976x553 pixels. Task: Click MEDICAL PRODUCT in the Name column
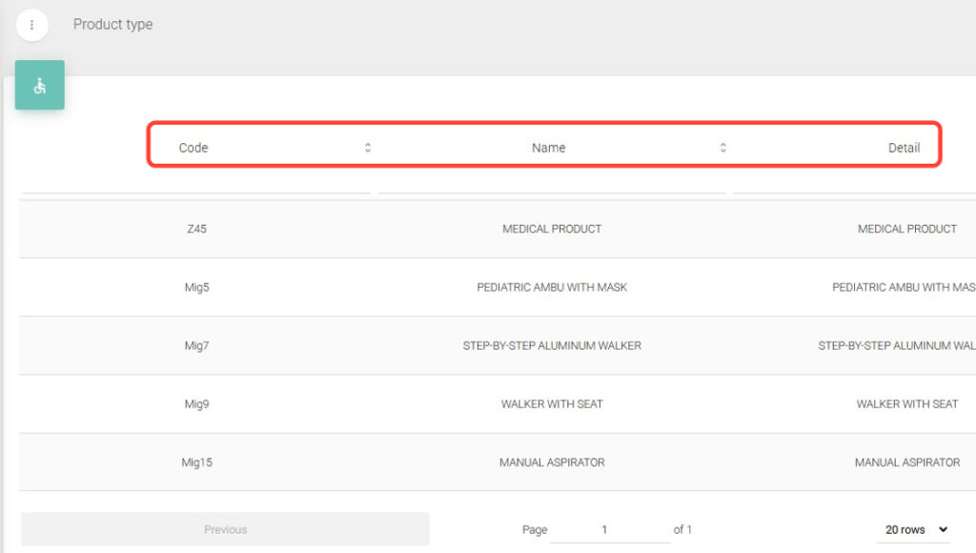552,229
